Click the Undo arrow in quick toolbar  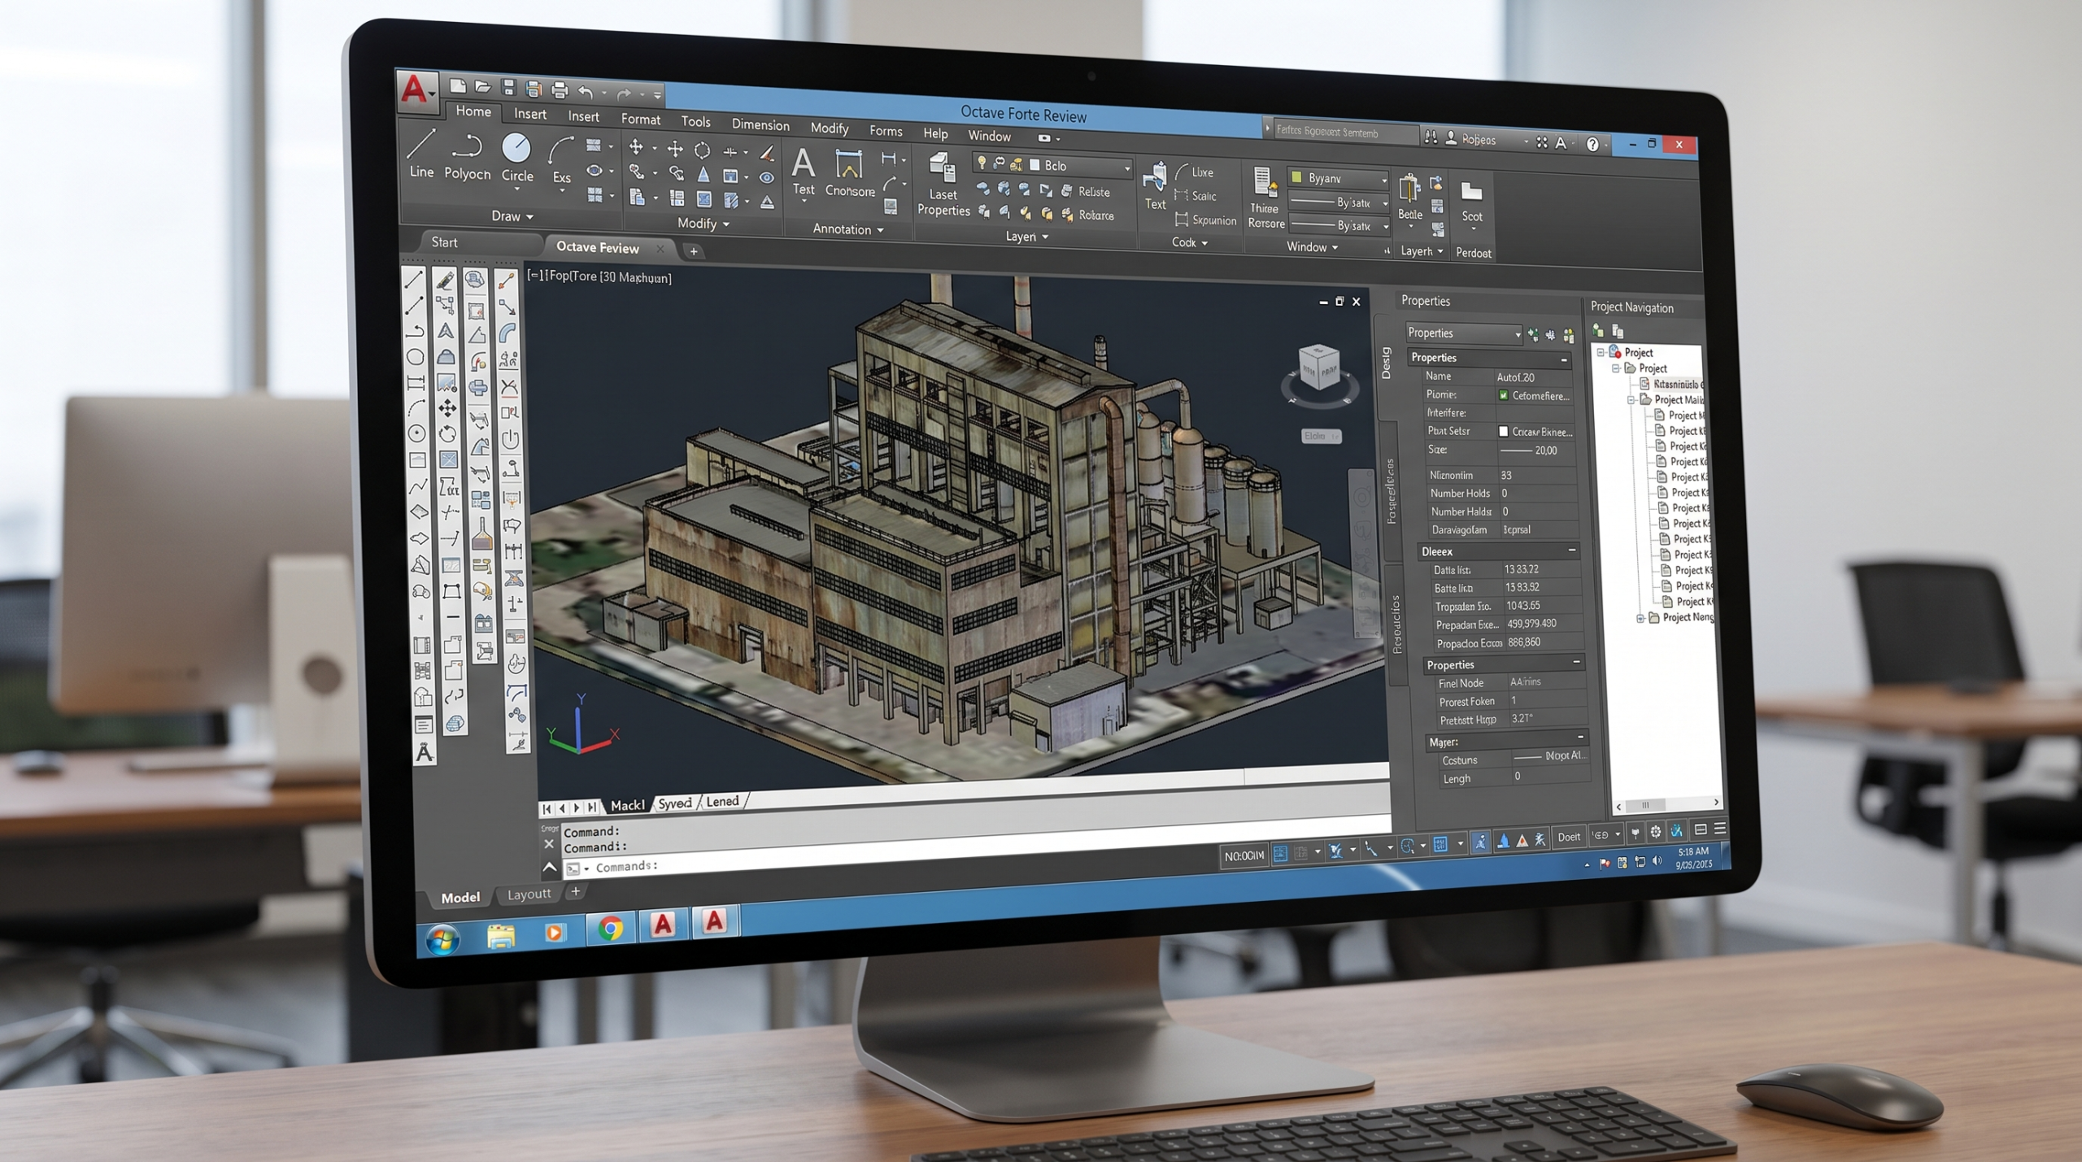585,91
